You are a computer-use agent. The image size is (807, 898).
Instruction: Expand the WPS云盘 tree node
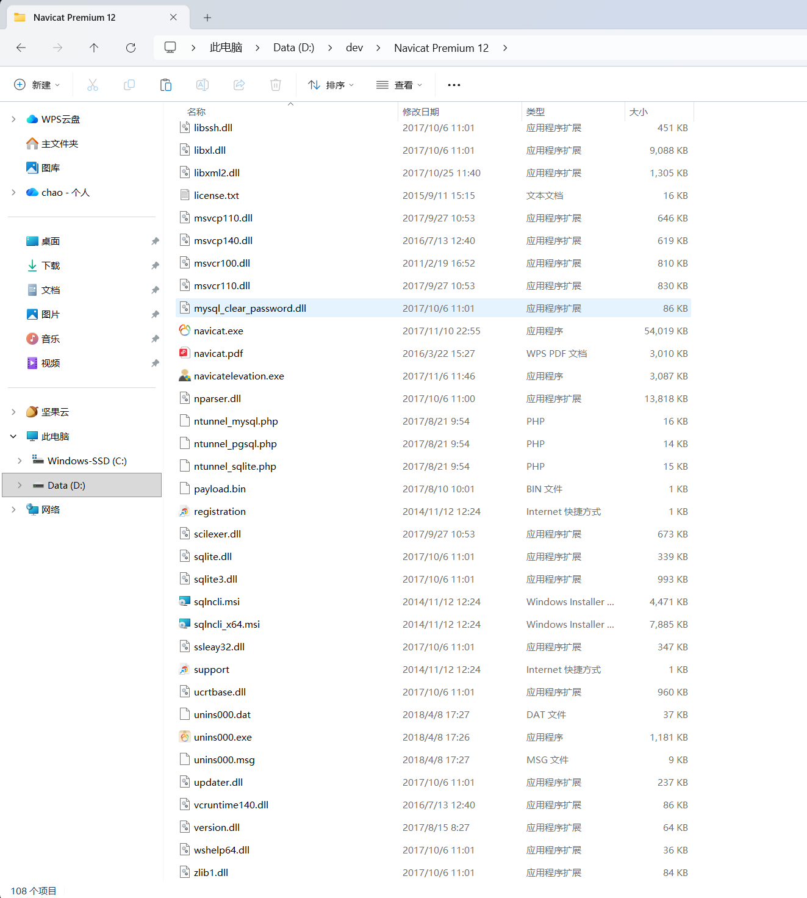pos(13,119)
